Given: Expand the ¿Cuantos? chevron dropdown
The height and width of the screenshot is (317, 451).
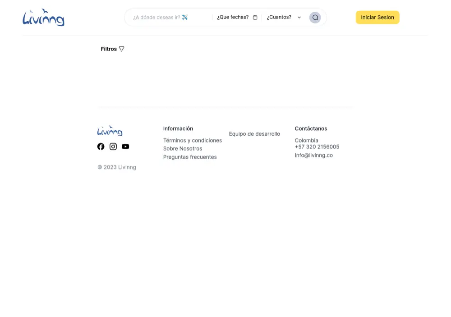Looking at the screenshot, I should [x=299, y=18].
